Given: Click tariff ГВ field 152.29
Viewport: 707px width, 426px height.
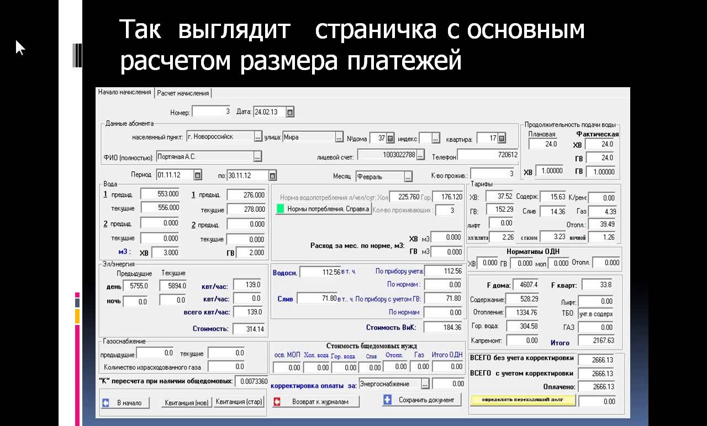Looking at the screenshot, I should [500, 210].
